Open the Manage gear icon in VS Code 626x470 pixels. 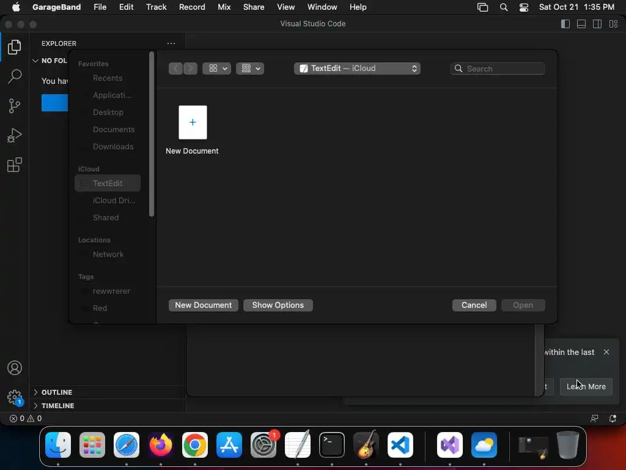coord(15,397)
